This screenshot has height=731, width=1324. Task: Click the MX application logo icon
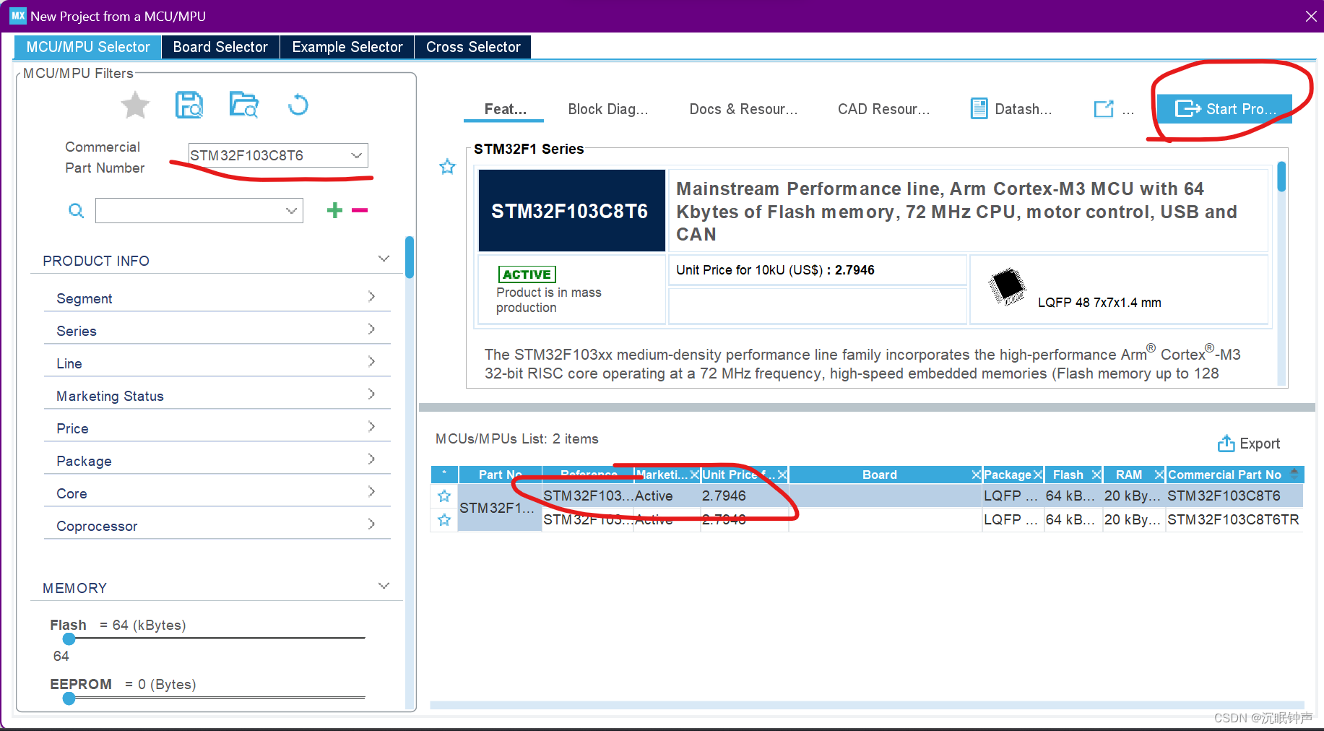pos(18,16)
